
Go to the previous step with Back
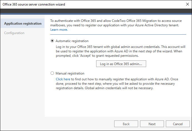point(126,124)
